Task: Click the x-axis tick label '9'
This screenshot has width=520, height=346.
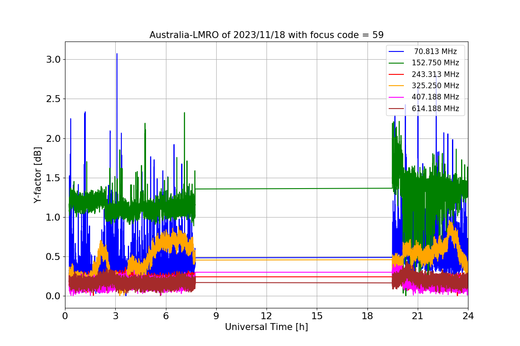Action: click(216, 316)
